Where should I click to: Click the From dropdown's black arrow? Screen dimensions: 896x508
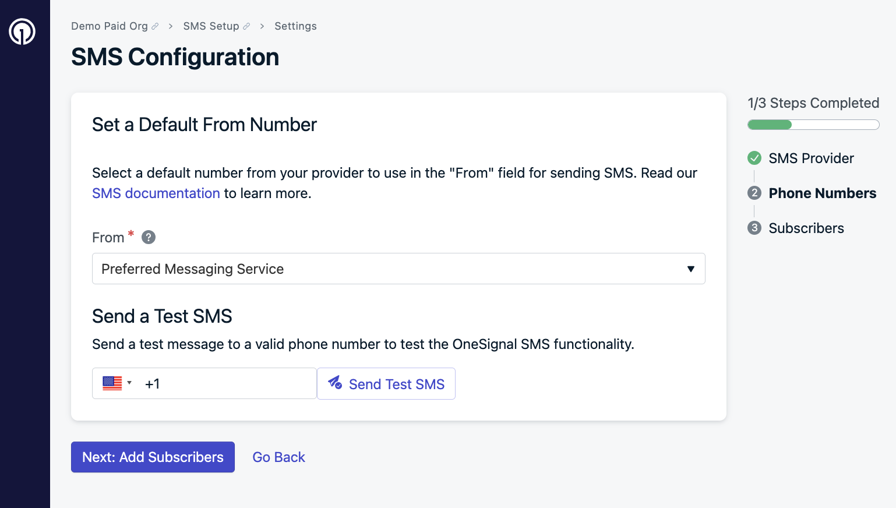[690, 269]
